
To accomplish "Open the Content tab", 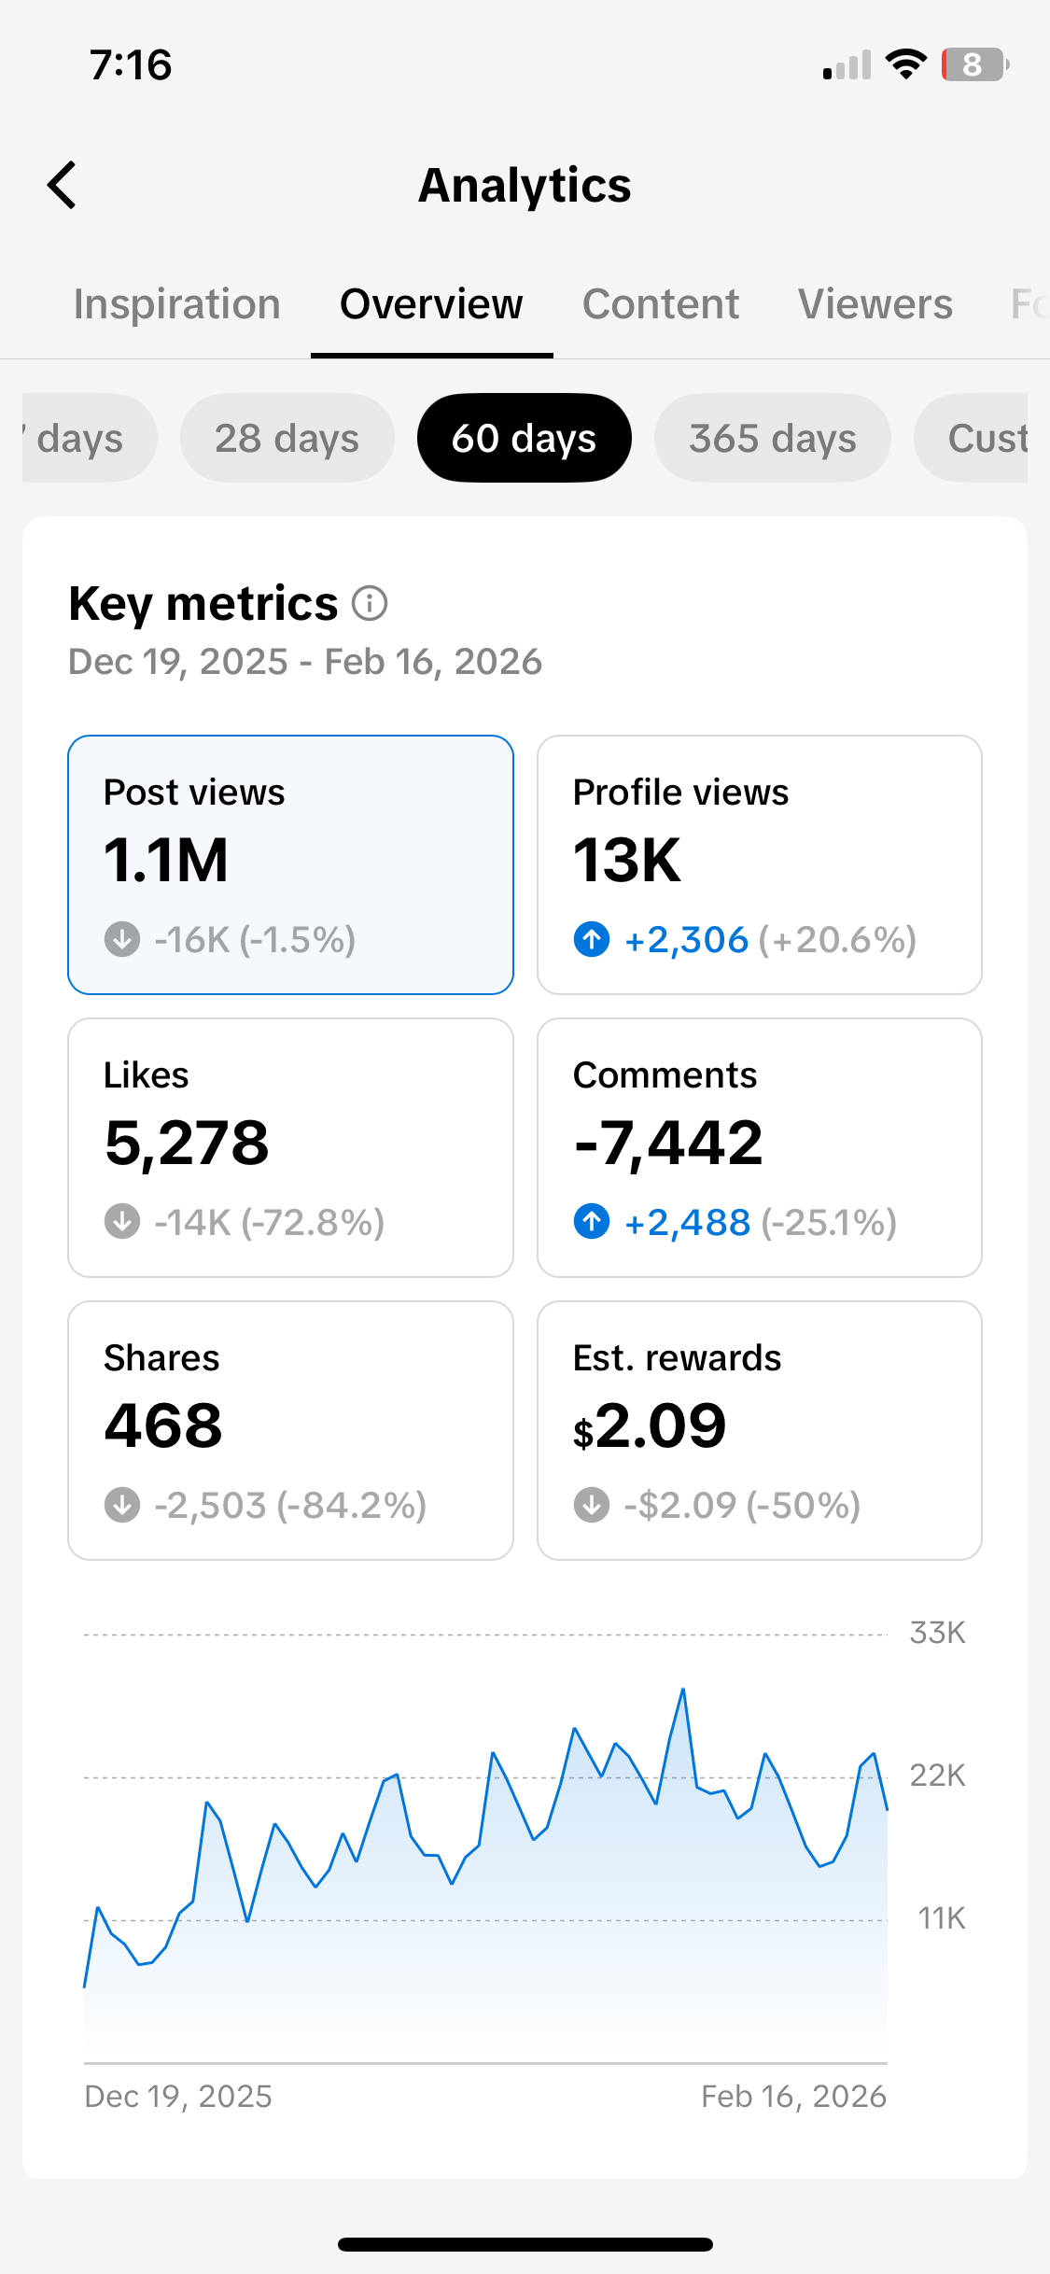I will coord(661,304).
